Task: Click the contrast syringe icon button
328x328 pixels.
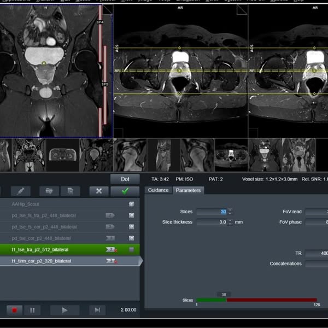Action: point(21,191)
